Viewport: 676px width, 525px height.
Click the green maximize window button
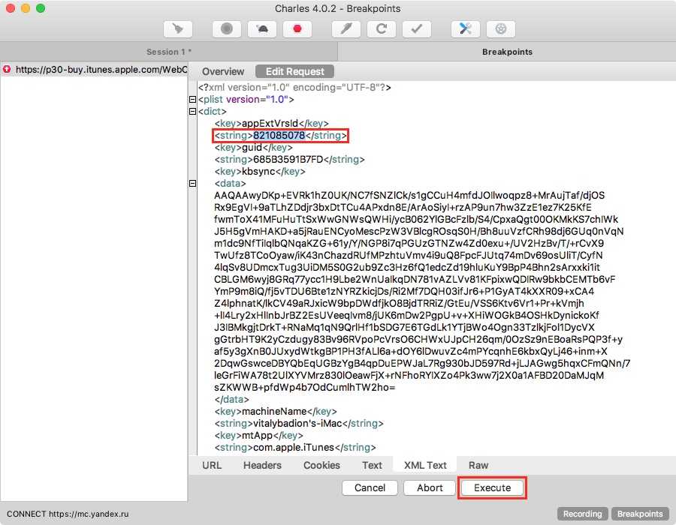pos(41,8)
